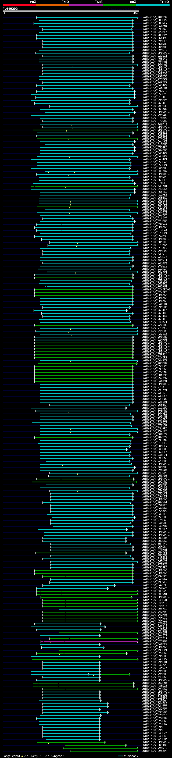Screen dimensions: 172x758
Task: Select the UniRef100_C1C1W5 label
Action: pyautogui.click(x=154, y=408)
